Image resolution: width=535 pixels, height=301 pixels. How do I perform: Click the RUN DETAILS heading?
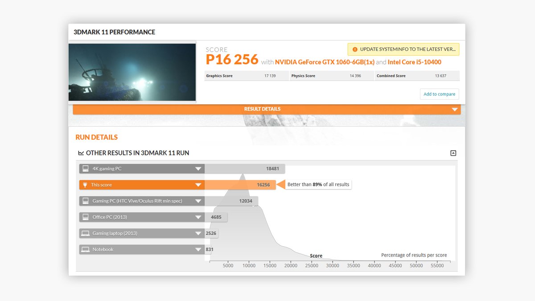coord(97,137)
